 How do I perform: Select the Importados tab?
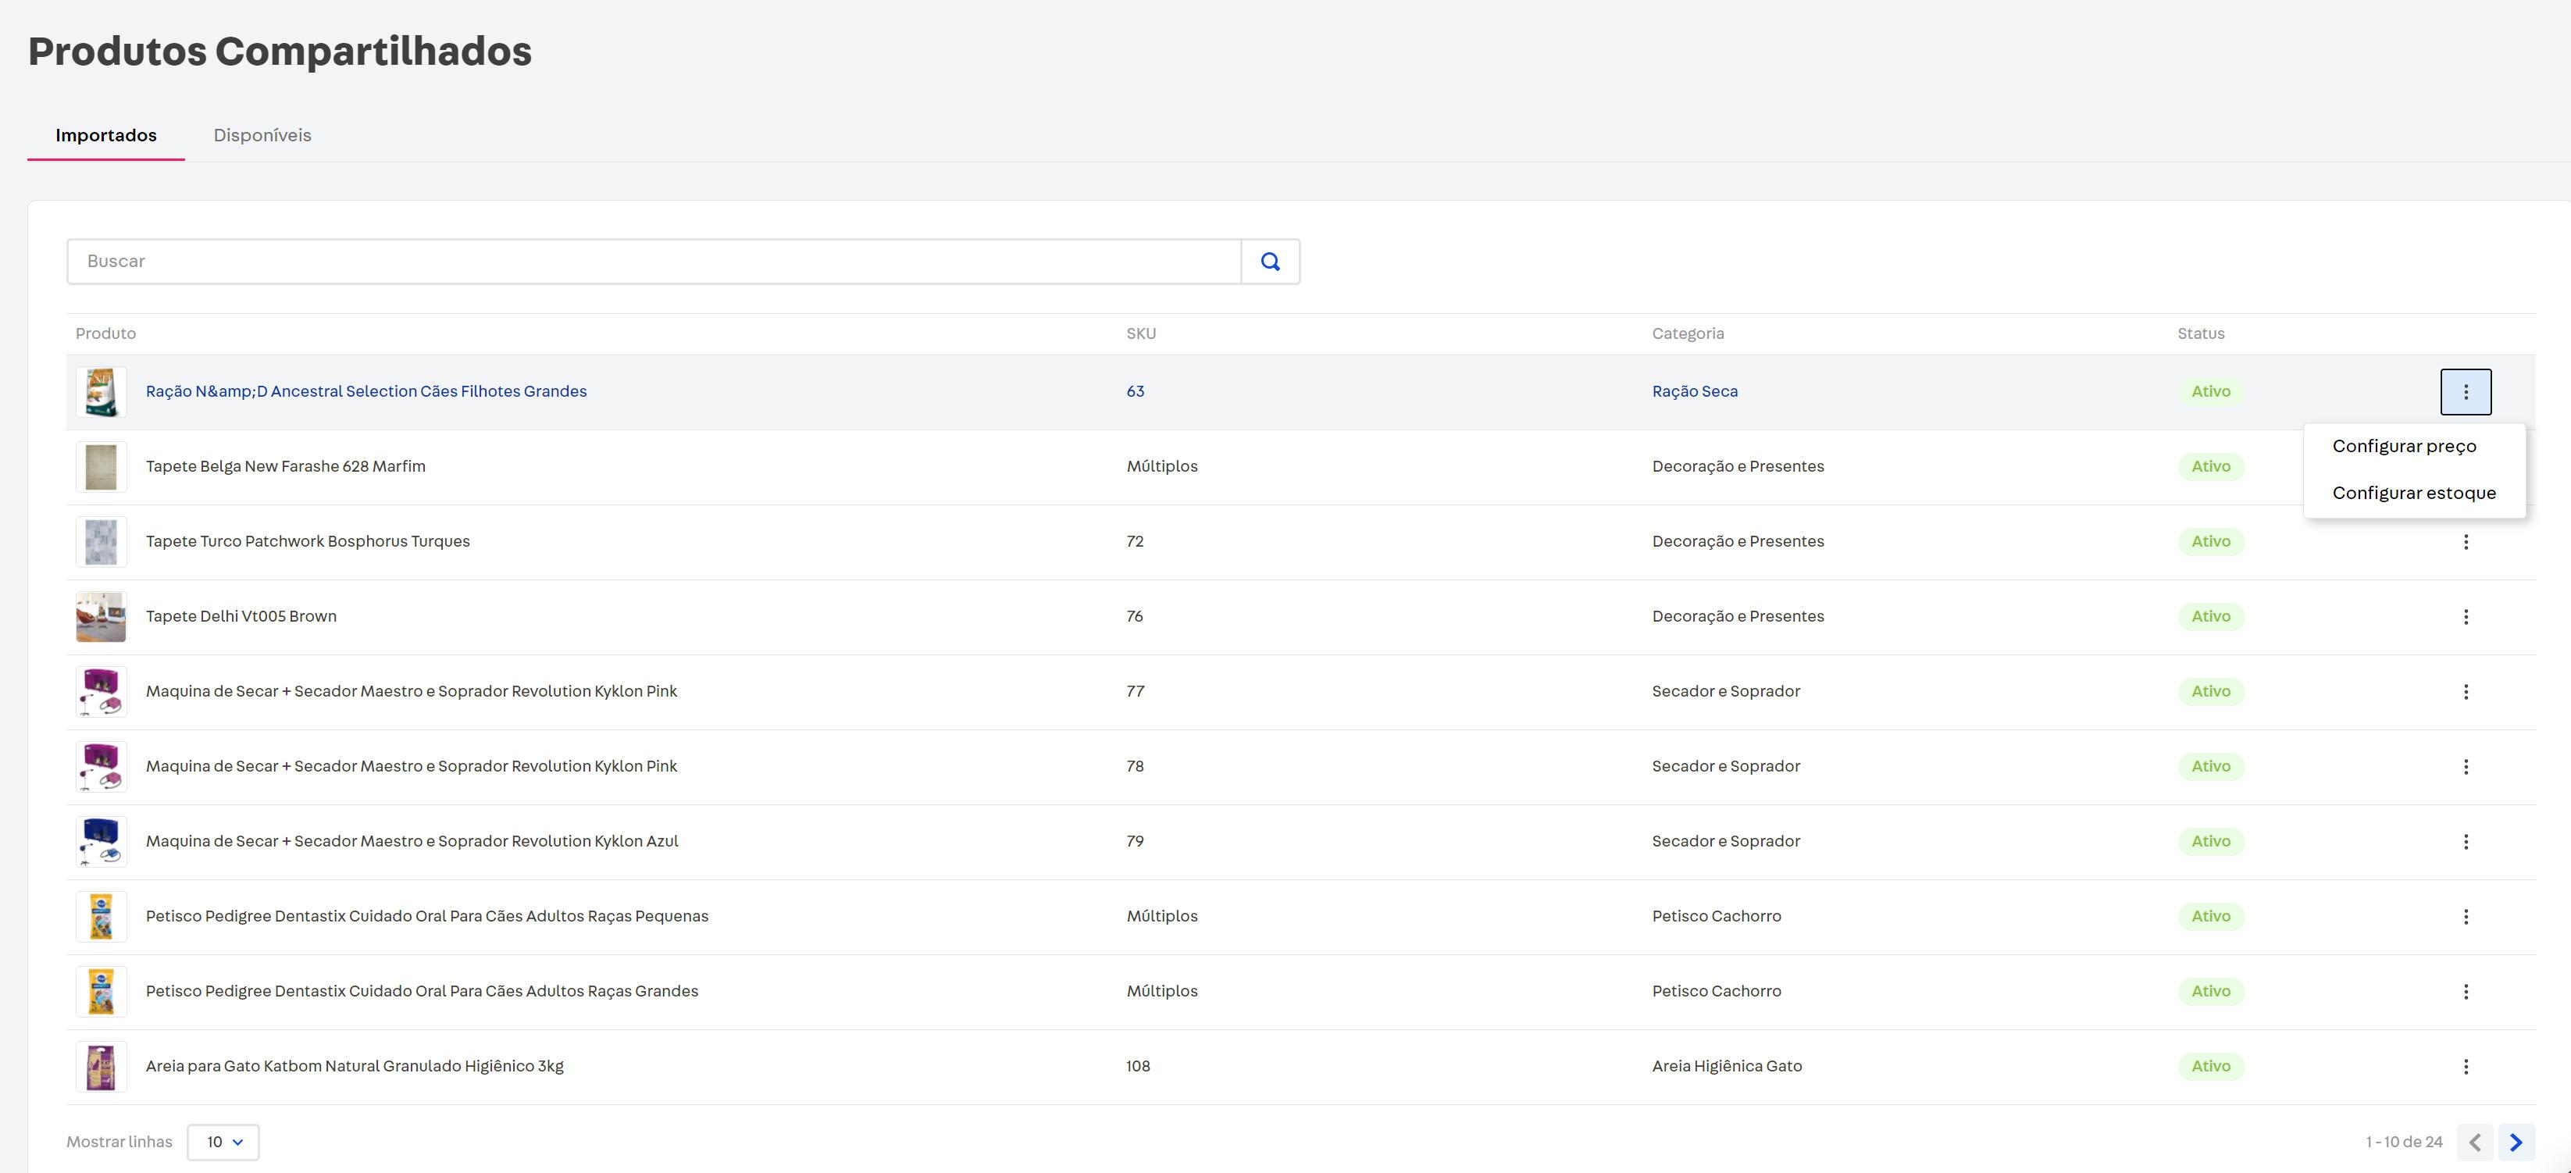coord(105,136)
